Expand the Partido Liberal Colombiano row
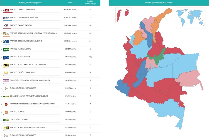This screenshot has height=137, width=209. [1, 10]
